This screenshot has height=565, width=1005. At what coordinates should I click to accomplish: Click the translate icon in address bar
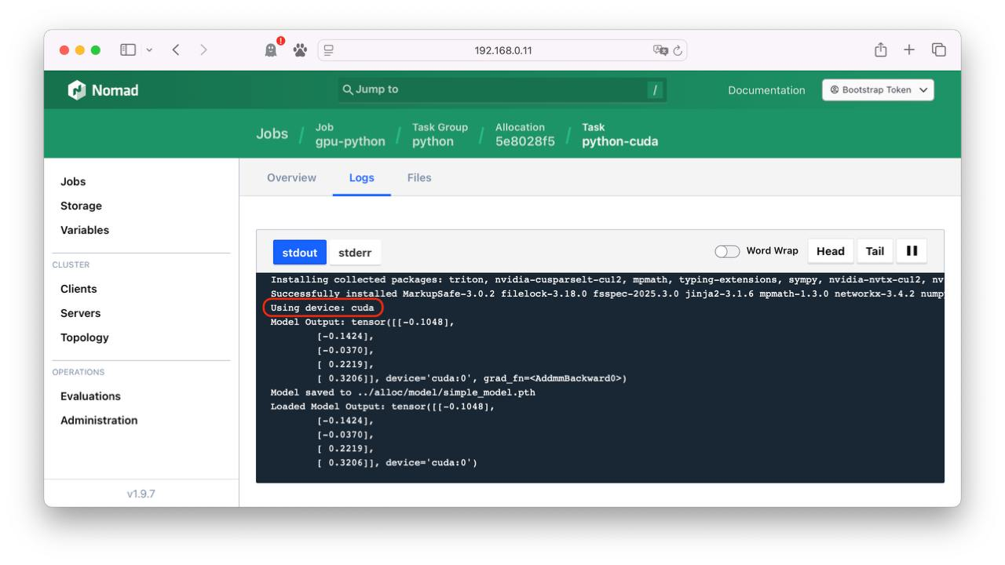pos(660,50)
